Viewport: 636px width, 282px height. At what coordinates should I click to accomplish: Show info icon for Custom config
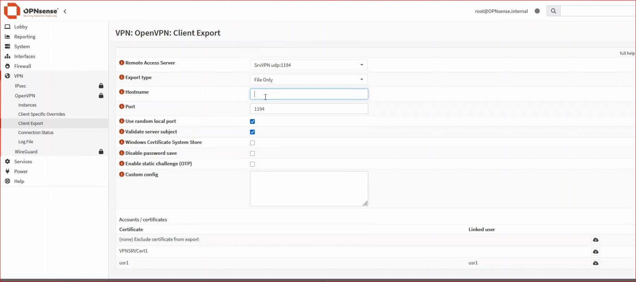[x=122, y=174]
